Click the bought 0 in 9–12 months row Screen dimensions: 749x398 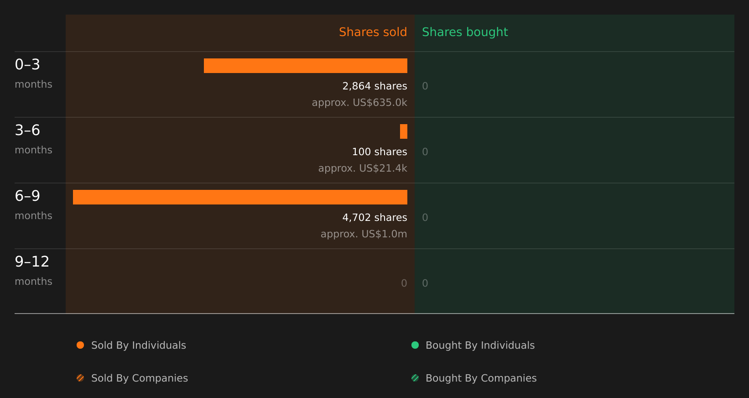(425, 283)
